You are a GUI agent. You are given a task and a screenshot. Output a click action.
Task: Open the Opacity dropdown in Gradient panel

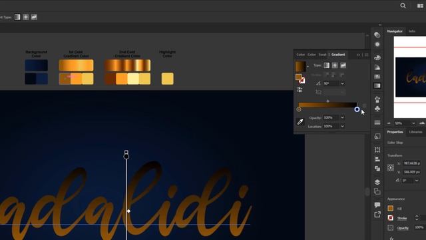tap(342, 117)
